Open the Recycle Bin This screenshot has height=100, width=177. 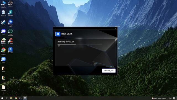click(3, 13)
